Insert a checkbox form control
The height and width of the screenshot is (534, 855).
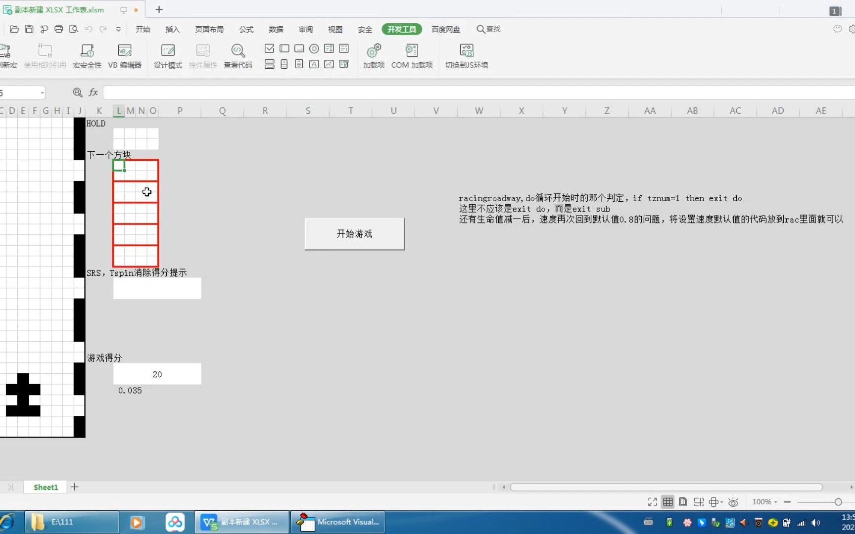pyautogui.click(x=269, y=48)
